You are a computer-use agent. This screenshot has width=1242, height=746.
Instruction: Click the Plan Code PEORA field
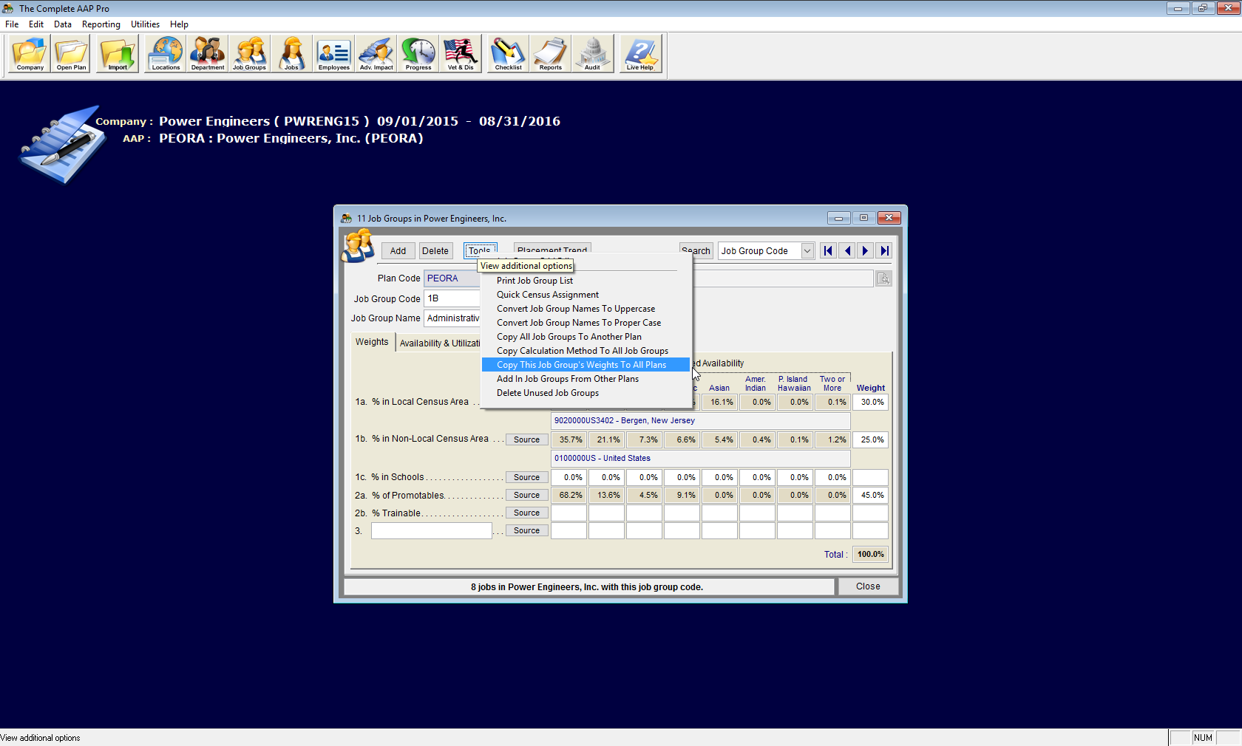(452, 278)
